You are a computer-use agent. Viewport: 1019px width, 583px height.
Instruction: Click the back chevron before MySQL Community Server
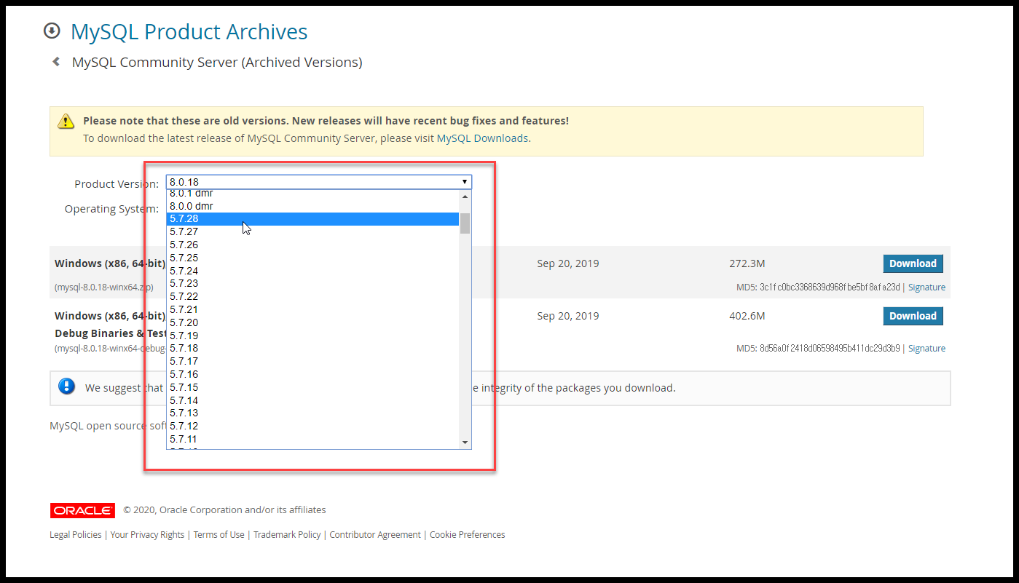(56, 62)
